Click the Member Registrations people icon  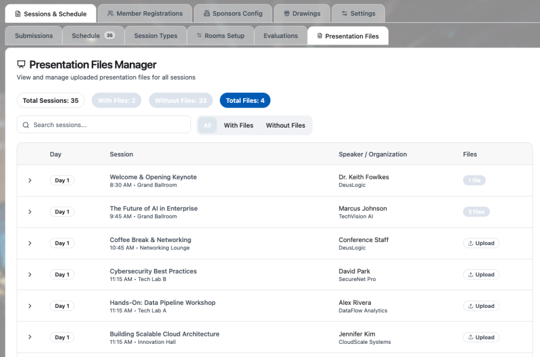pos(110,14)
